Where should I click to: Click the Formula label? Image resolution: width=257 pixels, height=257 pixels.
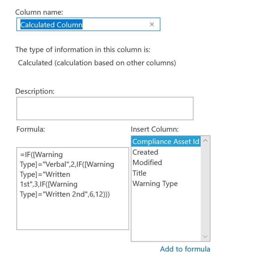point(31,129)
